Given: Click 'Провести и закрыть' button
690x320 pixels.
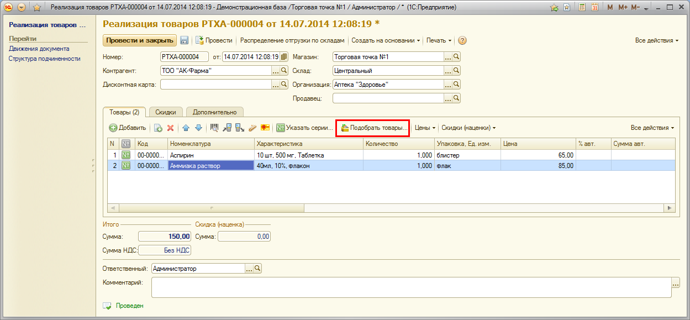Looking at the screenshot, I should pos(139,40).
